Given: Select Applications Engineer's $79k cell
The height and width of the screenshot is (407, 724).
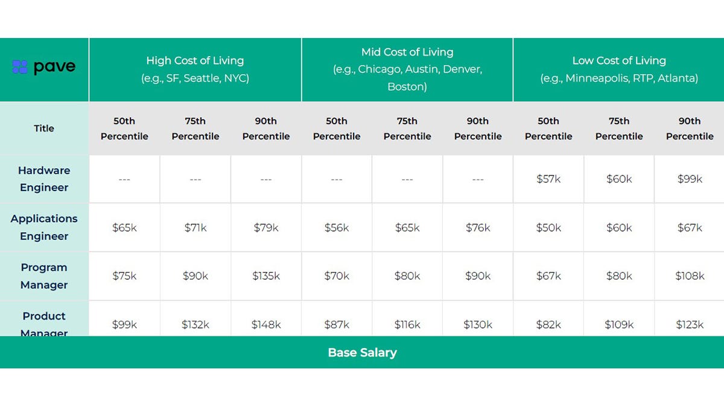Looking at the screenshot, I should tap(266, 227).
